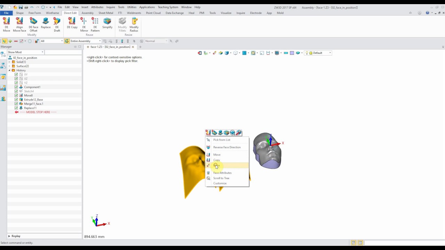Choose Customize in context menu

point(227,183)
